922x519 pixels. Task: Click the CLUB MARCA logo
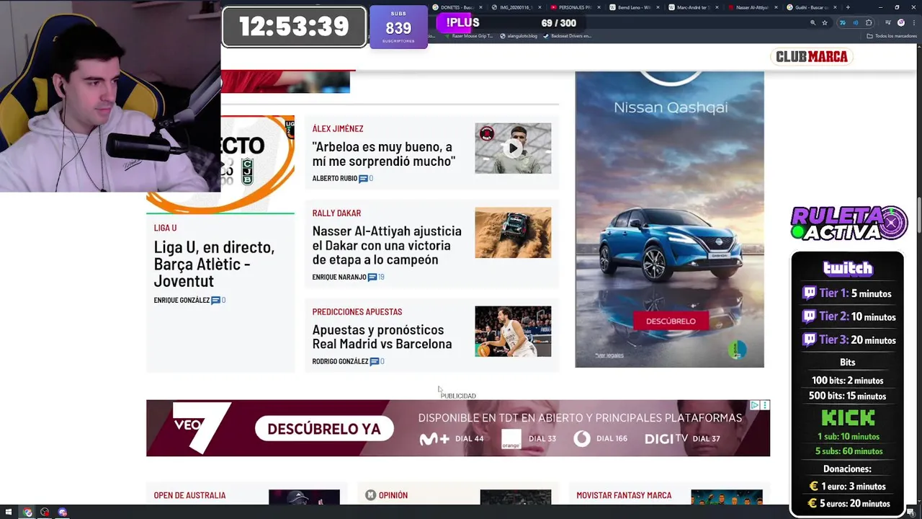[812, 56]
